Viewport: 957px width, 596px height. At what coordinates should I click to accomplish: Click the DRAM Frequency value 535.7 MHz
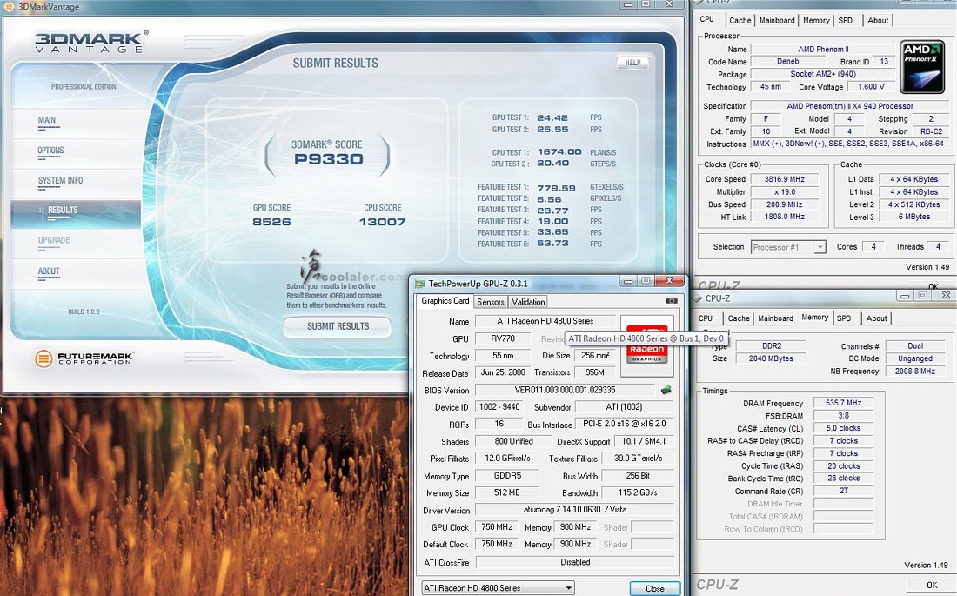click(x=843, y=403)
